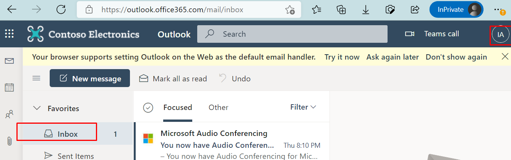The height and width of the screenshot is (160, 511).
Task: Switch to the Other tab
Action: (218, 107)
